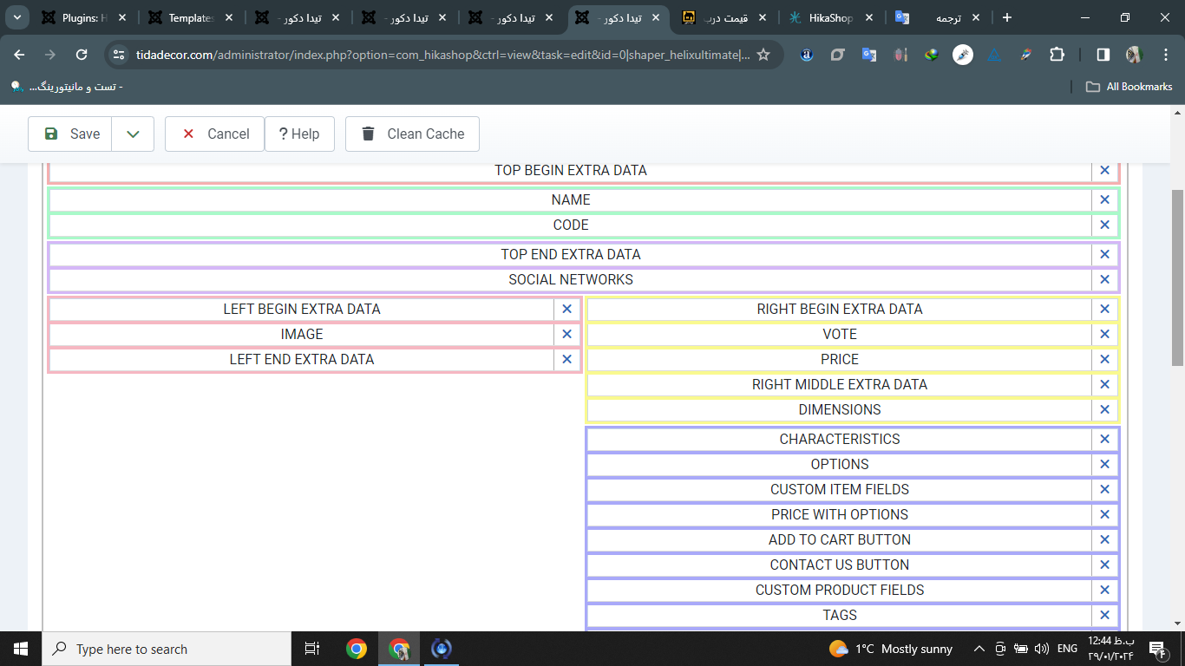Click the Save button
1185x666 pixels.
coord(71,134)
